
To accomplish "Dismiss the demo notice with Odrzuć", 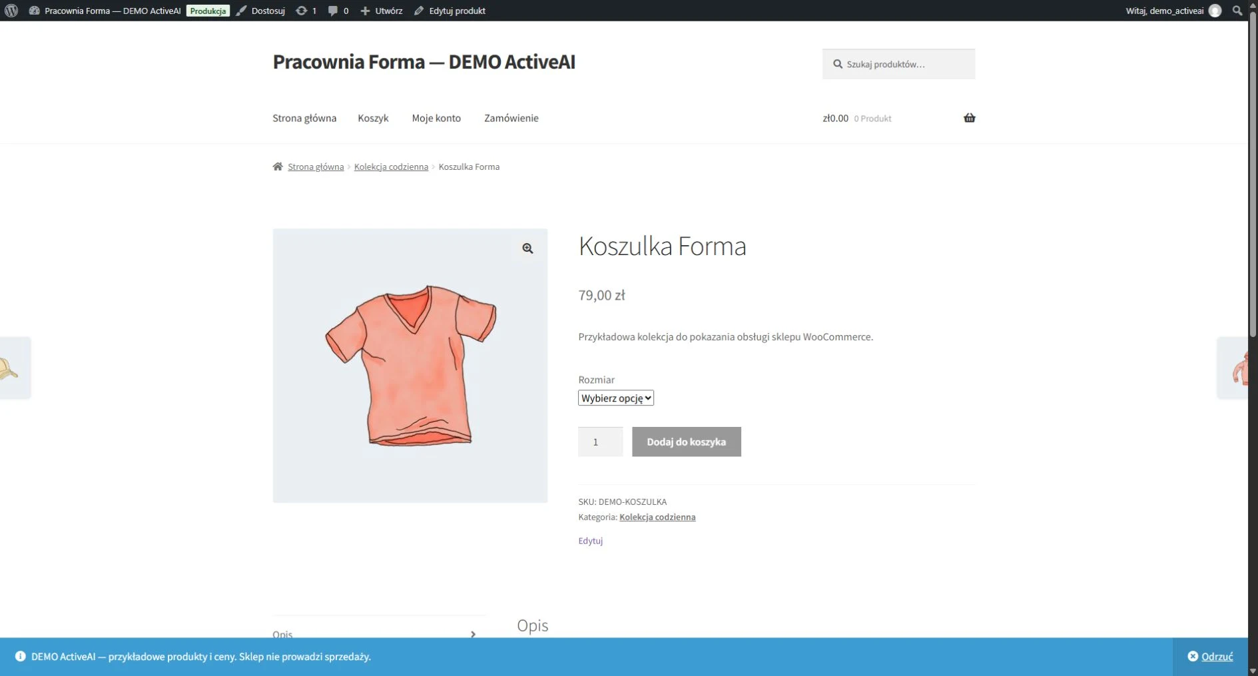I will click(x=1210, y=657).
